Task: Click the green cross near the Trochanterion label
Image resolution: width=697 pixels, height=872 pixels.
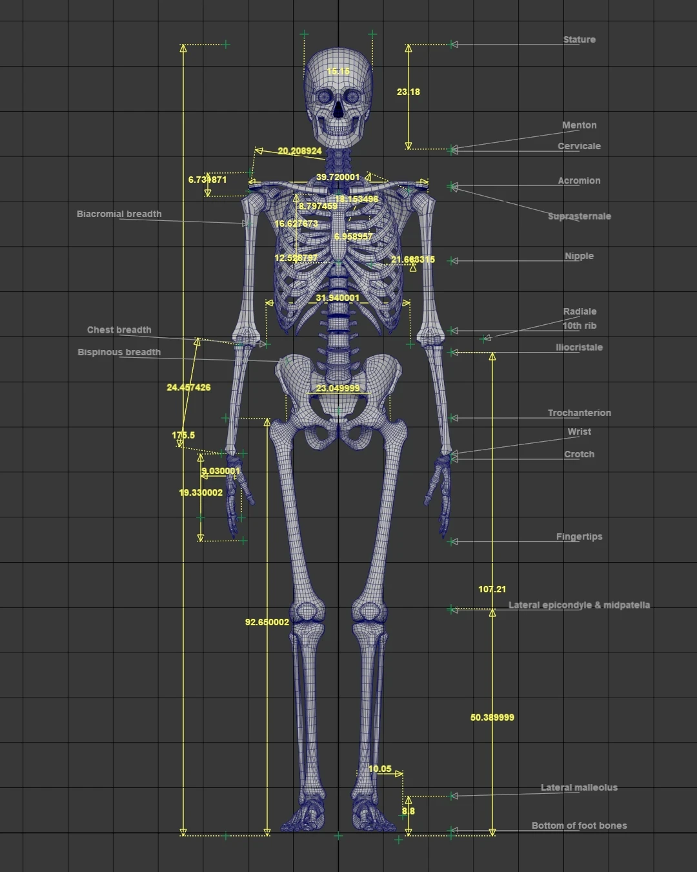Action: [x=451, y=418]
